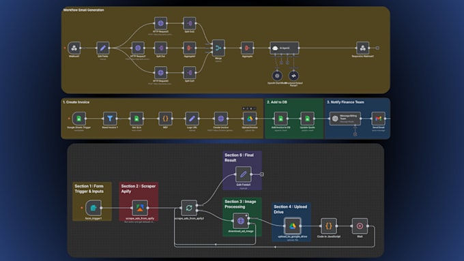This screenshot has height=261, width=464.
Task: Open the Wait node
Action: (360, 226)
